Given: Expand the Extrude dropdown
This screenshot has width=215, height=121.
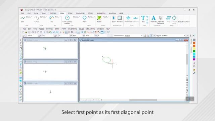Looking at the screenshot, I should point(181,23).
